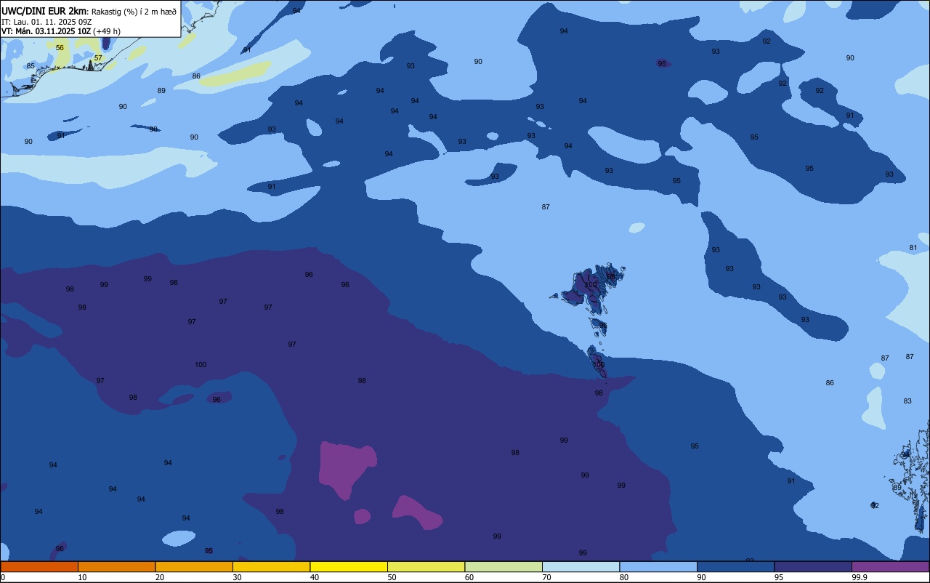Click the Rakastig (%) í 2 m hæð label
Screen dimensions: 930x583
click(134, 11)
